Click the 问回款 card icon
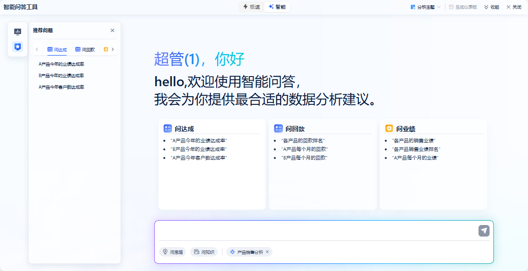The width and height of the screenshot is (528, 271). pos(279,128)
